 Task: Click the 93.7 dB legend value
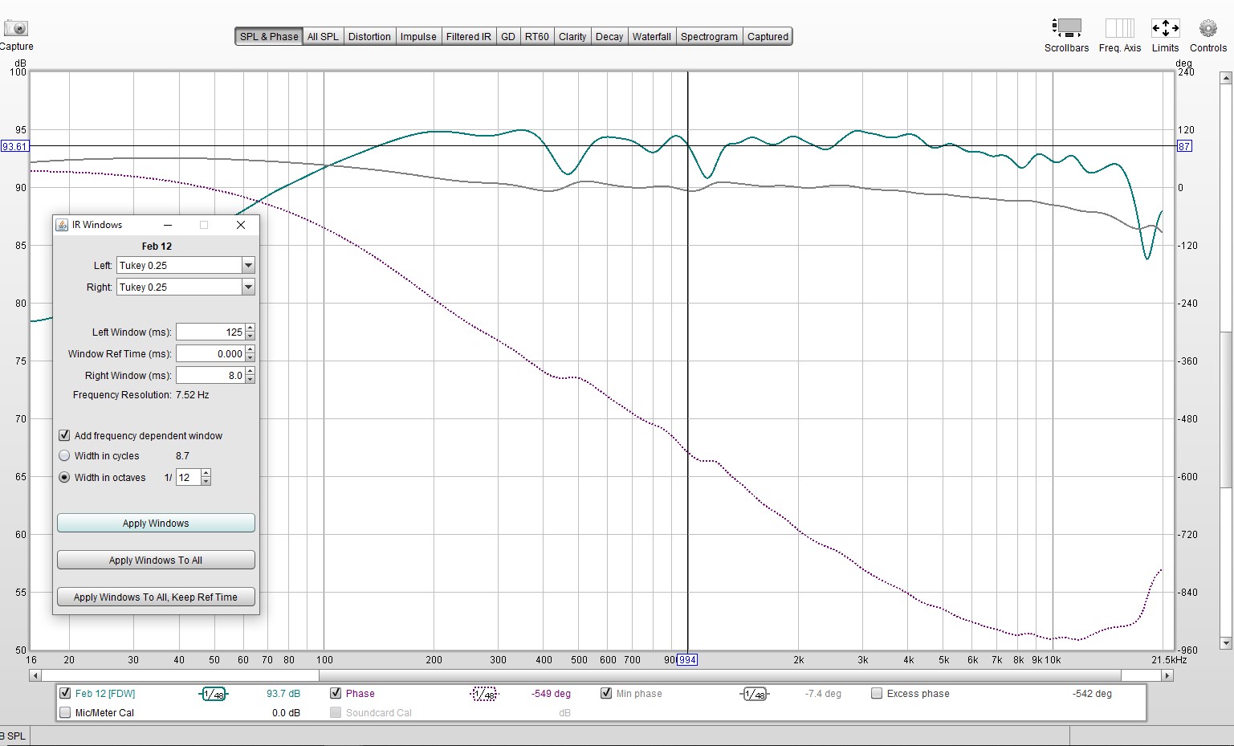pyautogui.click(x=283, y=694)
